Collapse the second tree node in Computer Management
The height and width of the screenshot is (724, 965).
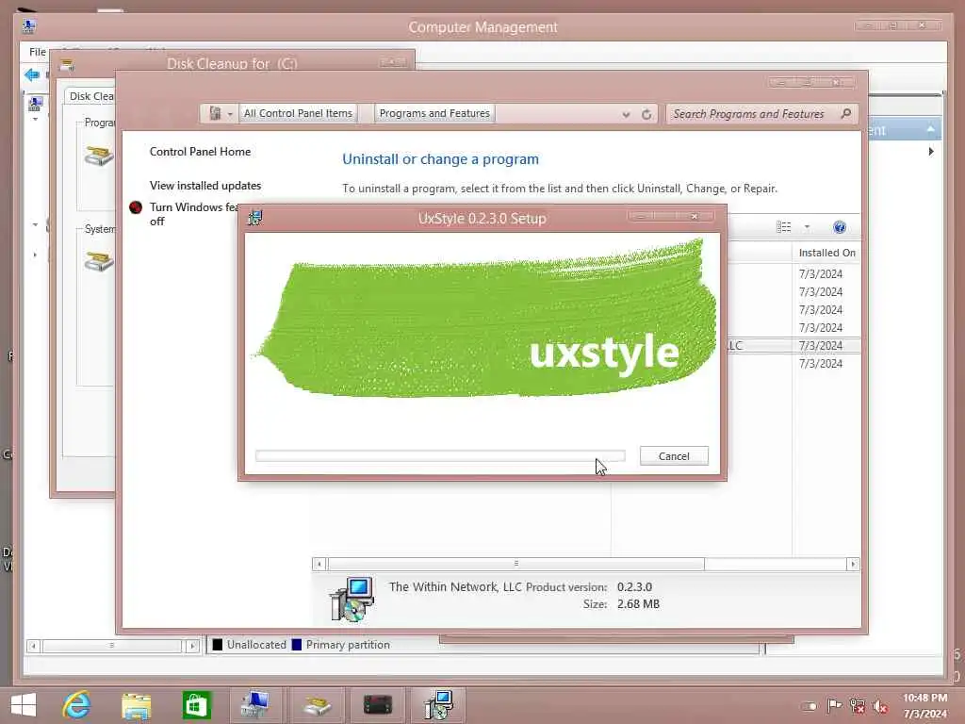(35, 224)
